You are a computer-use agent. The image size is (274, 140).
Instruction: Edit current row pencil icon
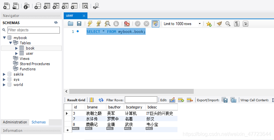point(172,100)
